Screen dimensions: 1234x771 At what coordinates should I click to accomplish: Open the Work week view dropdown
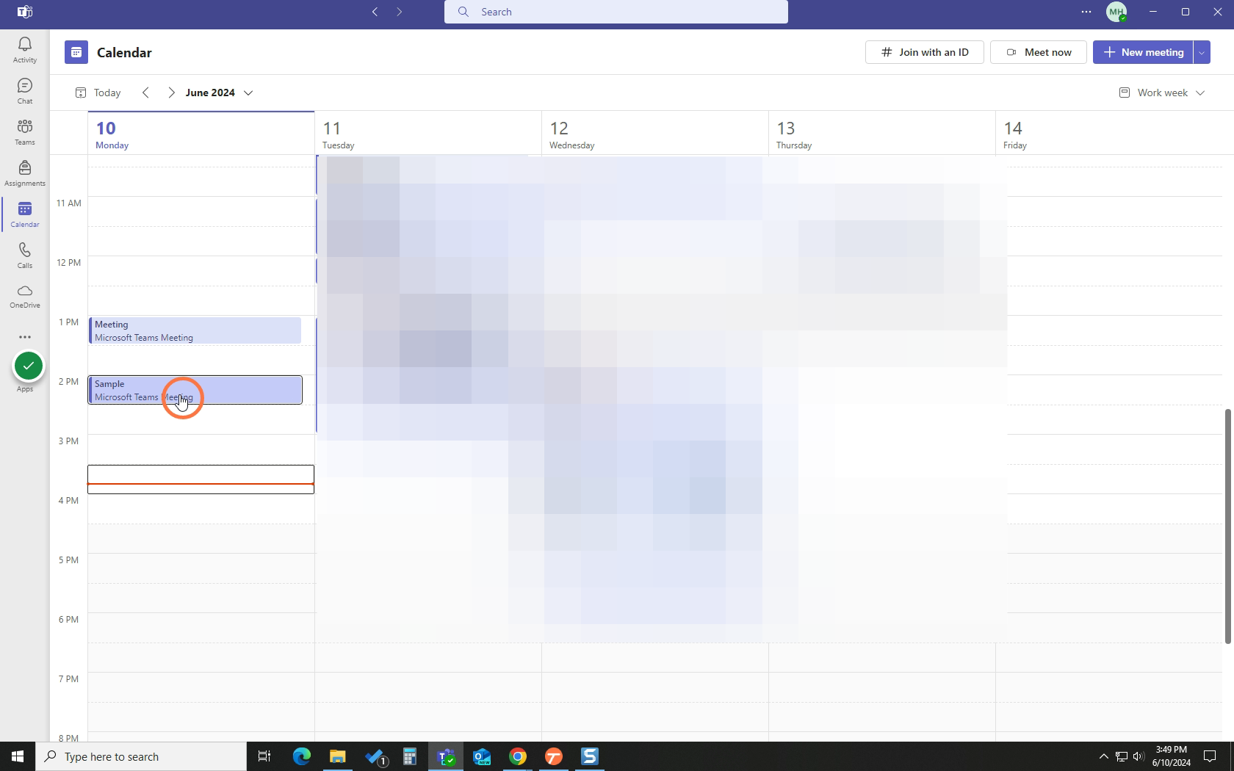coord(1162,93)
